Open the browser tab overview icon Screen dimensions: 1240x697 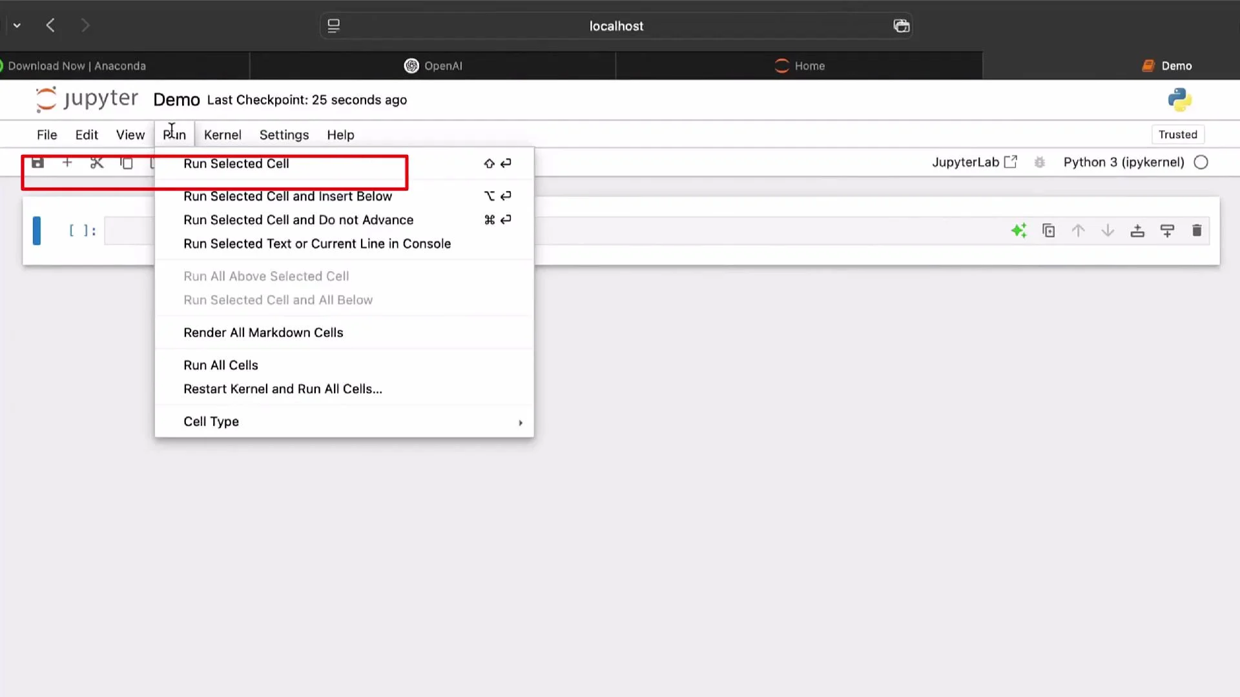902,26
